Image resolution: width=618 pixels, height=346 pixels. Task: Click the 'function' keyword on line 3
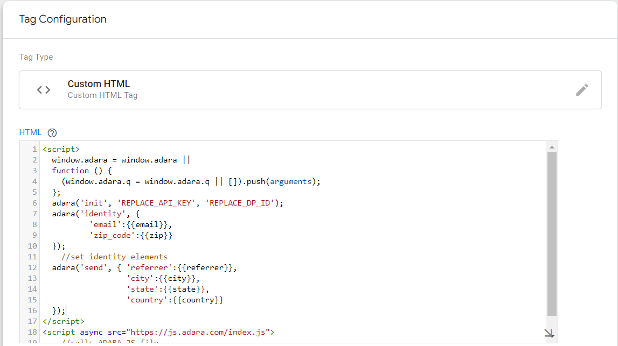point(71,171)
